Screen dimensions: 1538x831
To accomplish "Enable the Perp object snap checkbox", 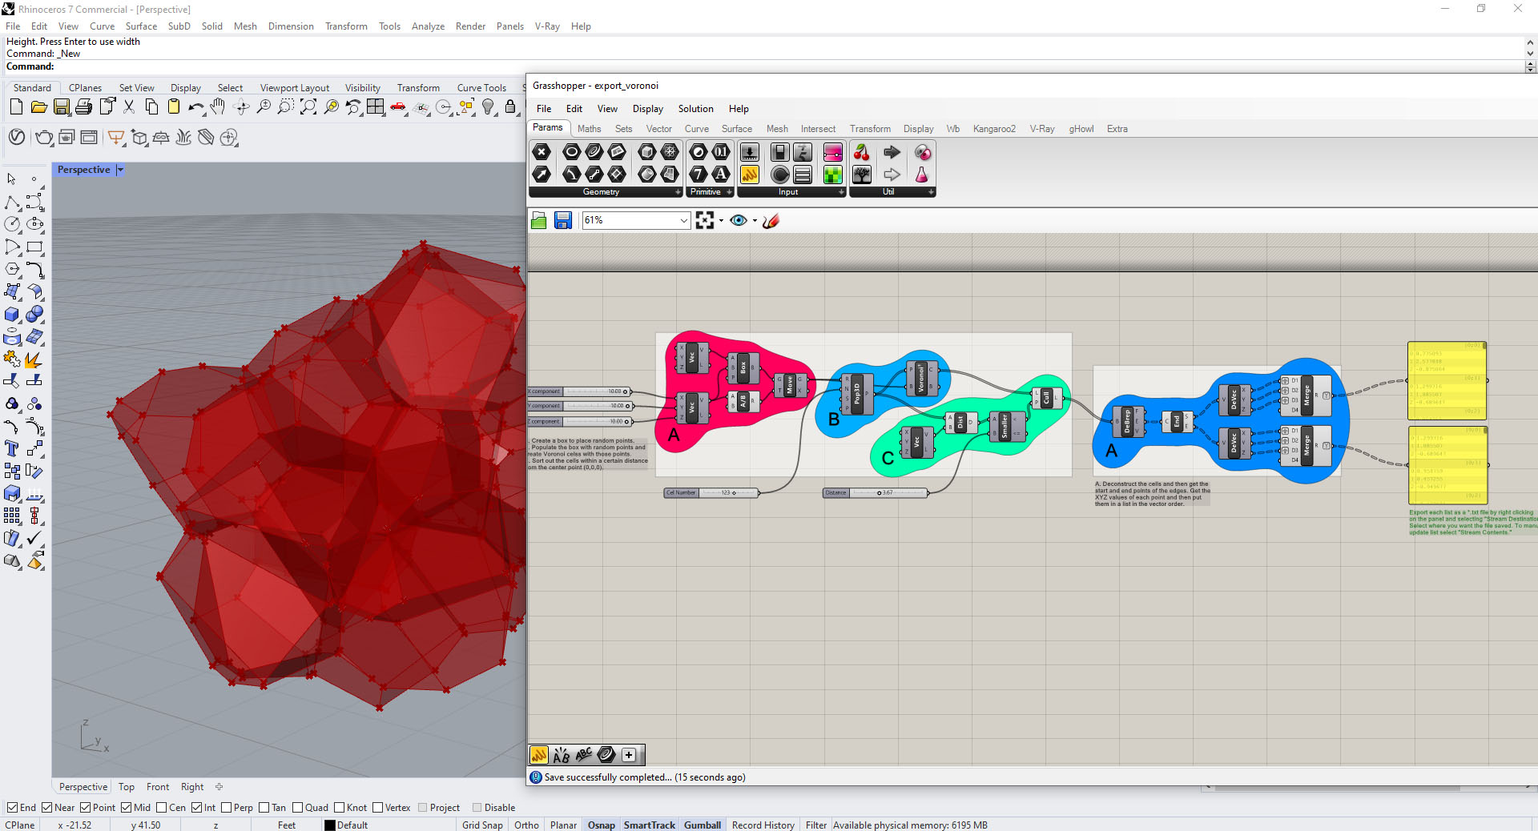I will click(x=227, y=808).
